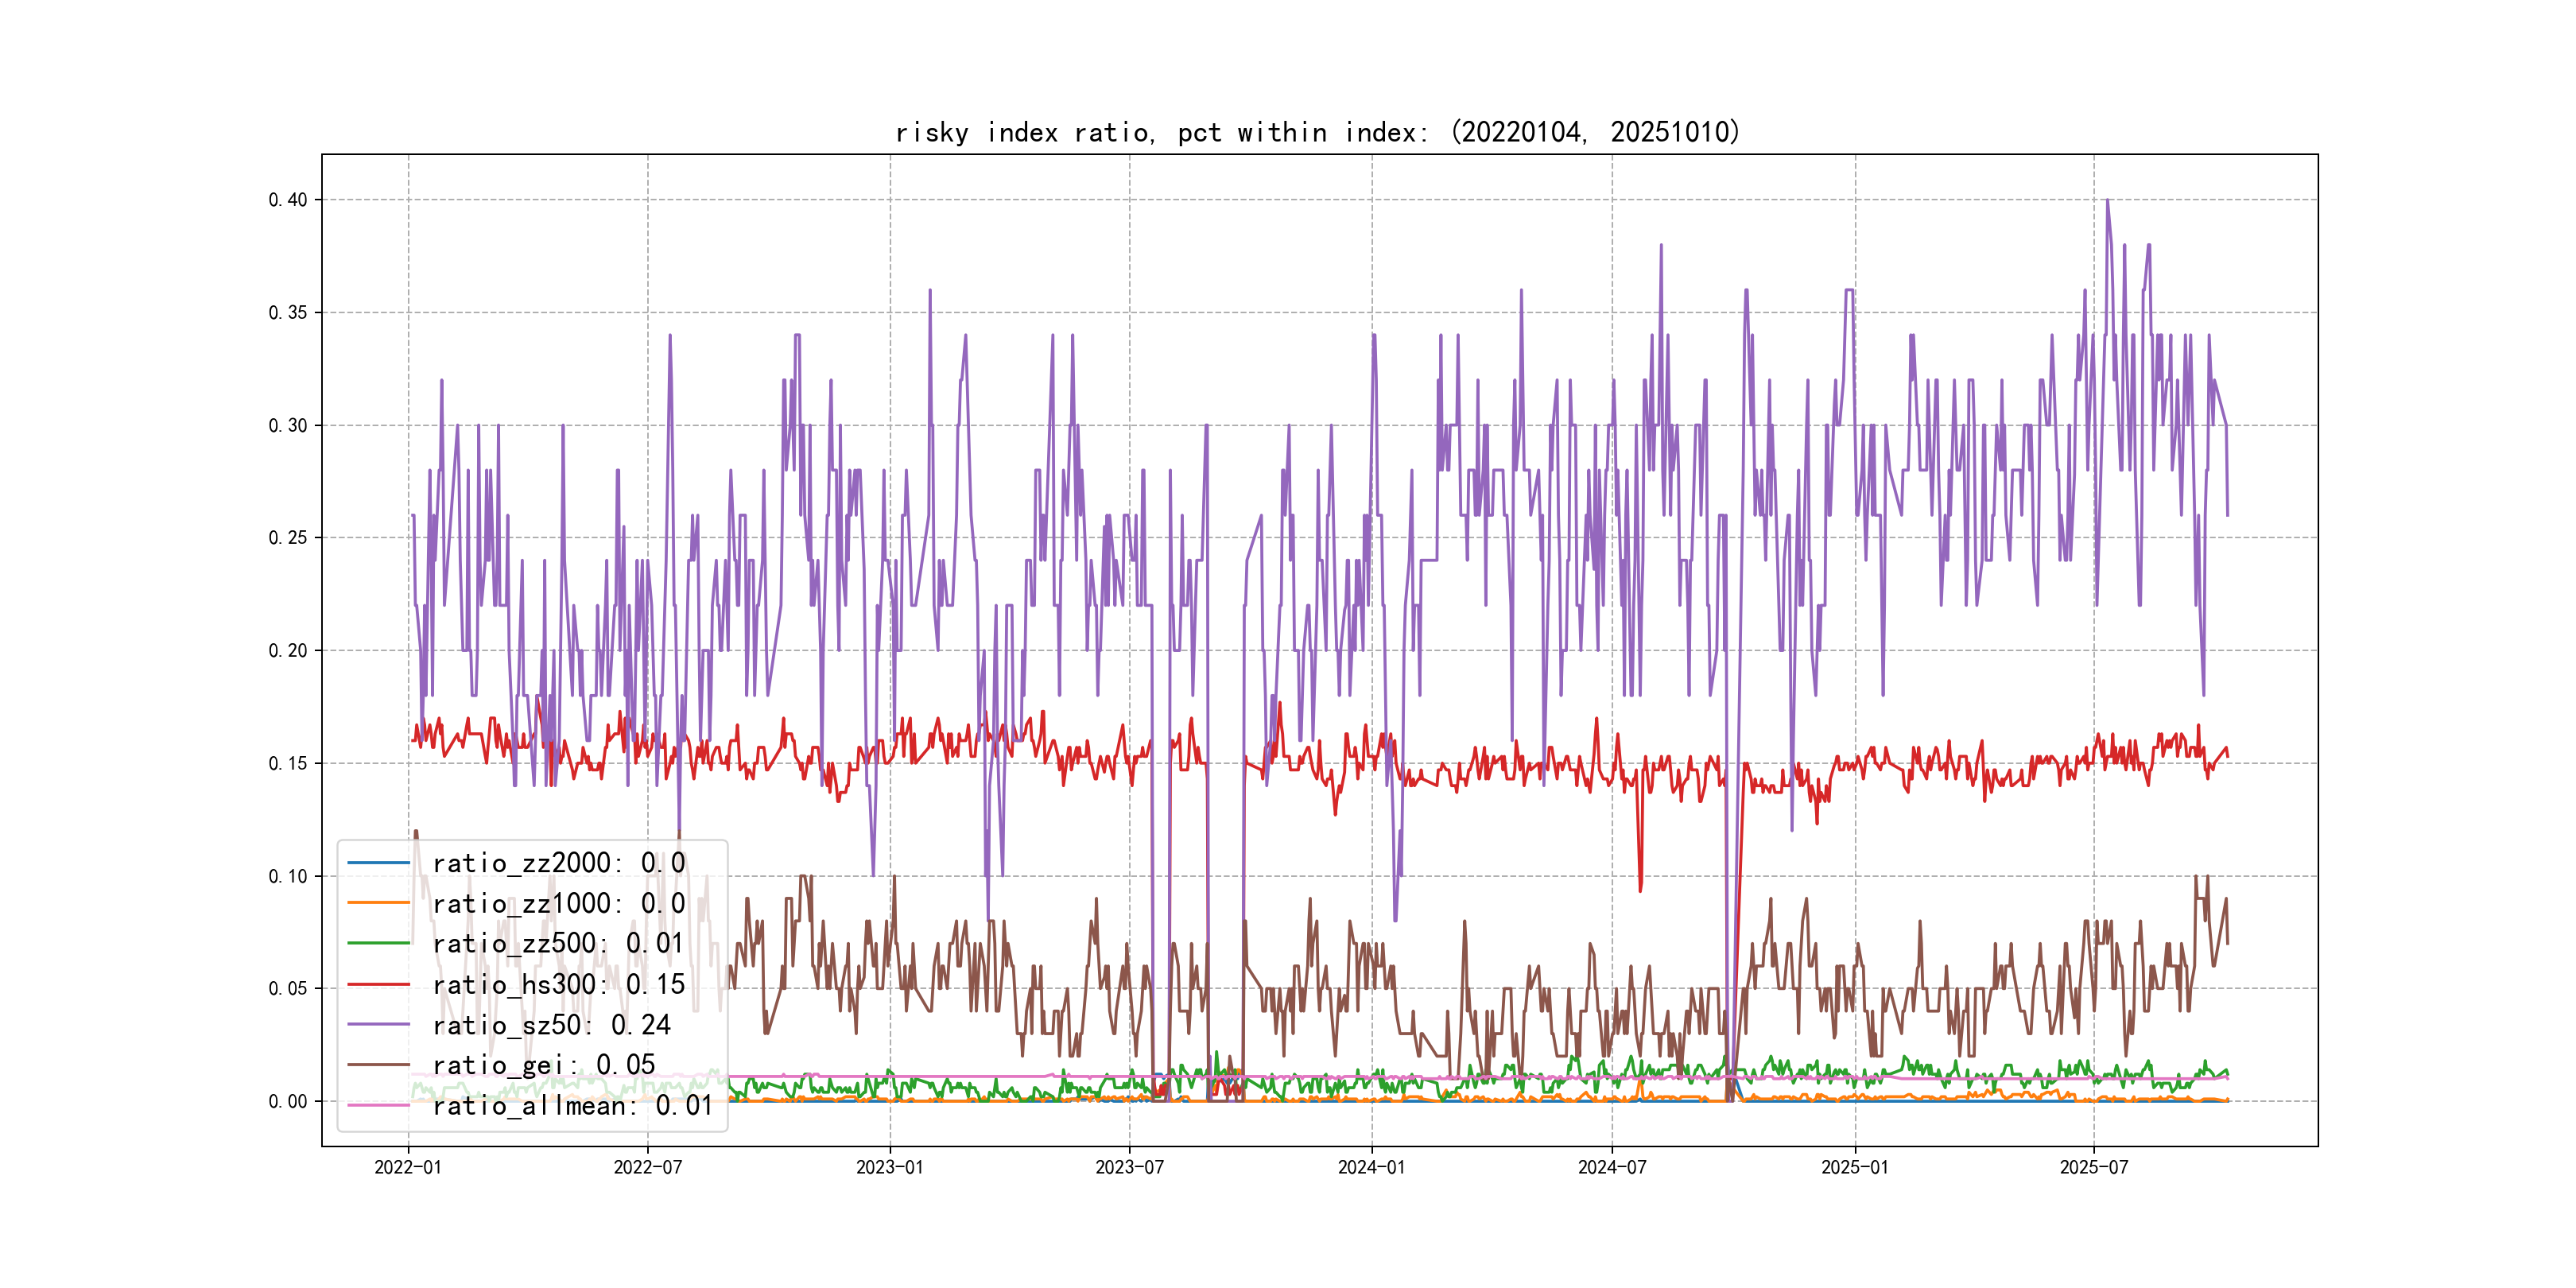Click the 0.15 y-axis tick label
2576x1288 pixels.
[x=288, y=764]
